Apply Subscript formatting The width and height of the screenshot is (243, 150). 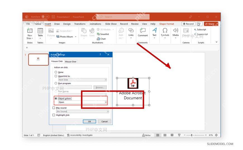point(200,29)
